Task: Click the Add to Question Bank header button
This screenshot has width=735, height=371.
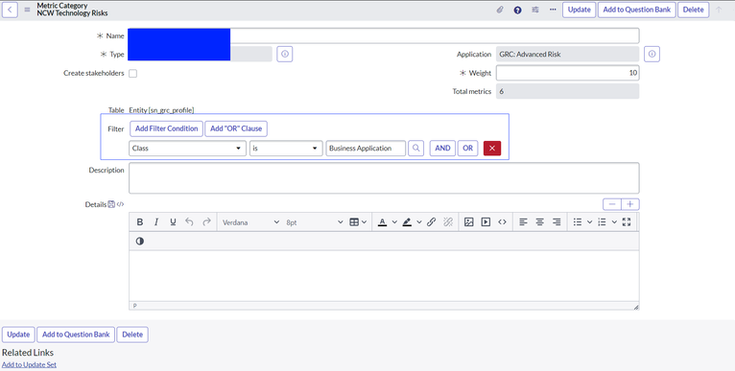Action: [x=636, y=10]
